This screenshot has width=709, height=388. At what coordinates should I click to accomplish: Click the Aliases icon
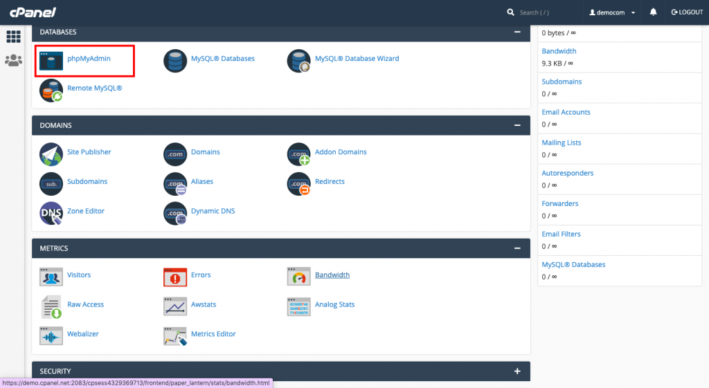point(175,184)
